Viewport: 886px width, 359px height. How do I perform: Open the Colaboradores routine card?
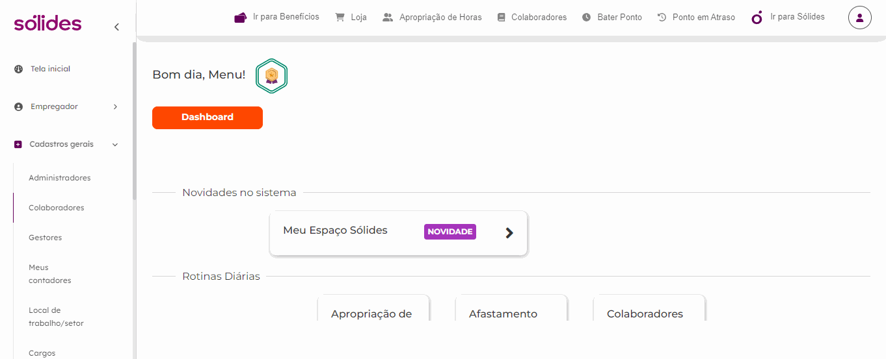tap(649, 308)
